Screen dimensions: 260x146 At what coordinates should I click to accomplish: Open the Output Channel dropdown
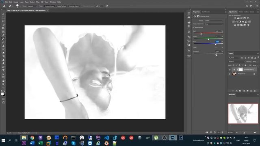pyautogui.click(x=214, y=24)
